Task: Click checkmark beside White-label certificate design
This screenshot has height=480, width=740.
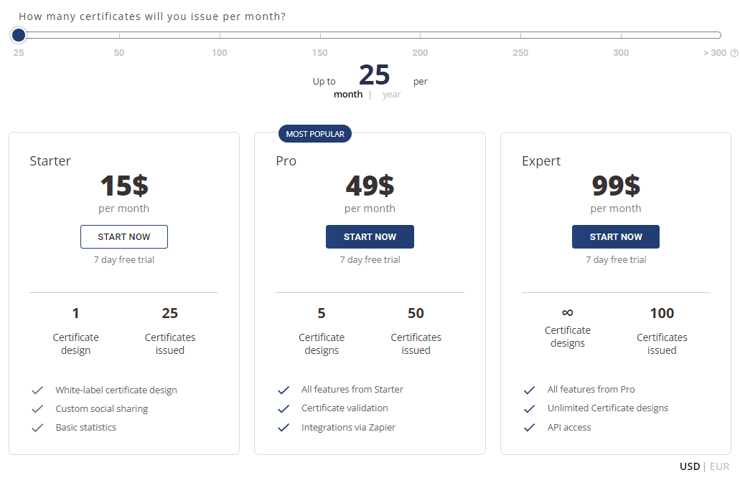Action: coord(37,390)
